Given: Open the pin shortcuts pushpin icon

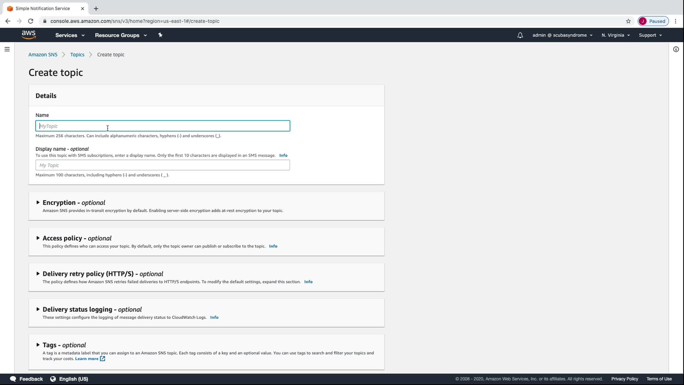Looking at the screenshot, I should pyautogui.click(x=160, y=35).
